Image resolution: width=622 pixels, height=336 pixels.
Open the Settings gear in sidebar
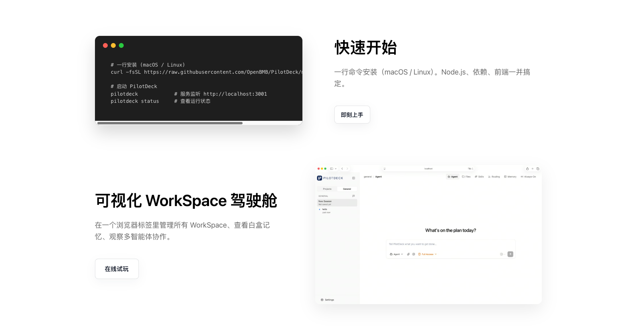point(327,300)
